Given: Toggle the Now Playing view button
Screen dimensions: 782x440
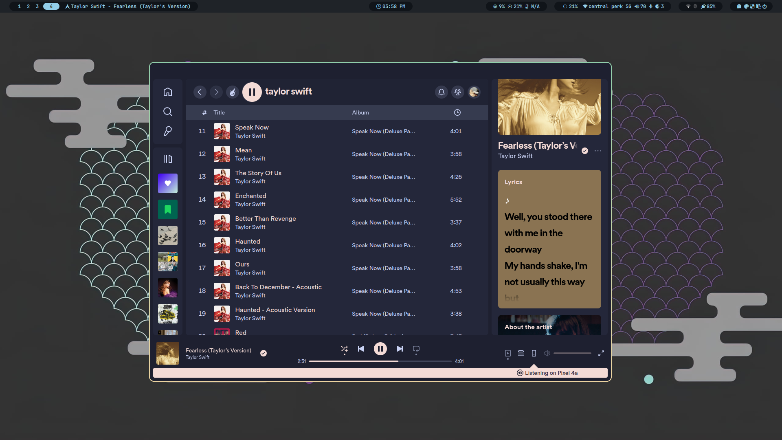Looking at the screenshot, I should pos(507,353).
